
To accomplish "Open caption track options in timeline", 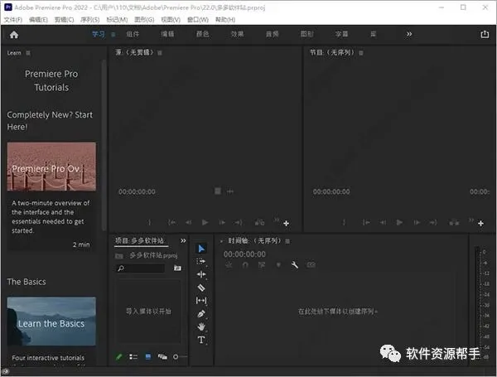I will [x=311, y=264].
